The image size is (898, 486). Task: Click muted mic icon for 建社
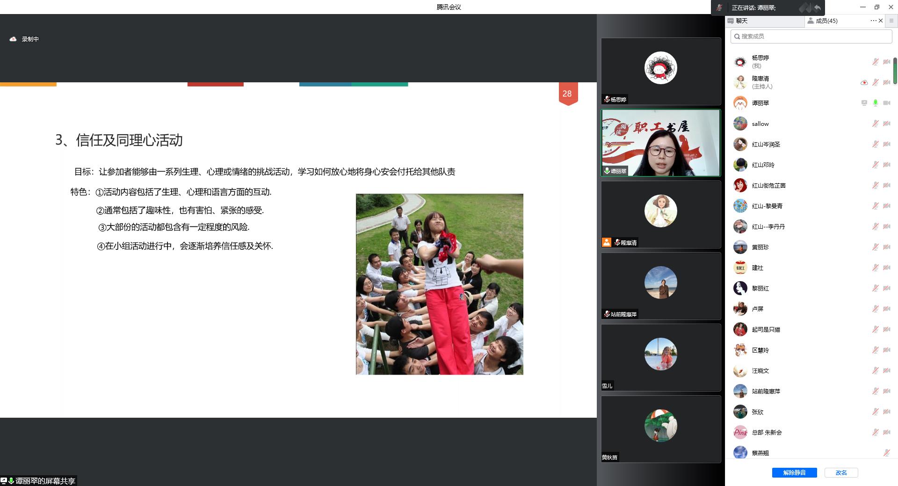pos(875,268)
